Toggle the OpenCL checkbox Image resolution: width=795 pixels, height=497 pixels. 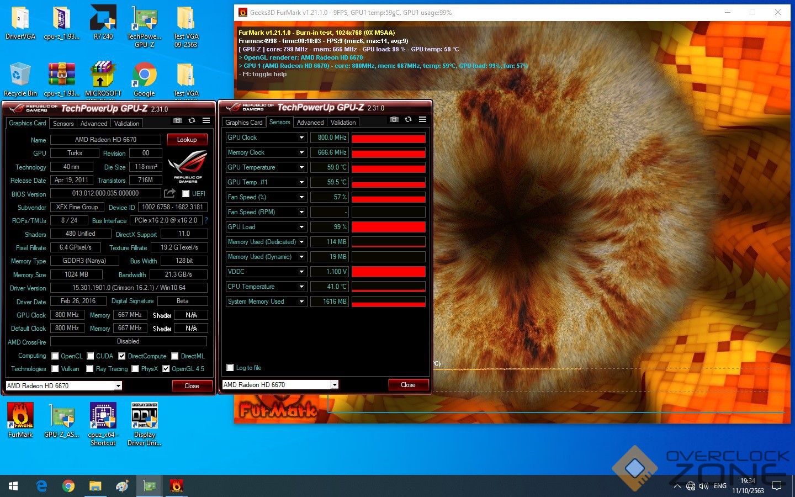point(55,356)
